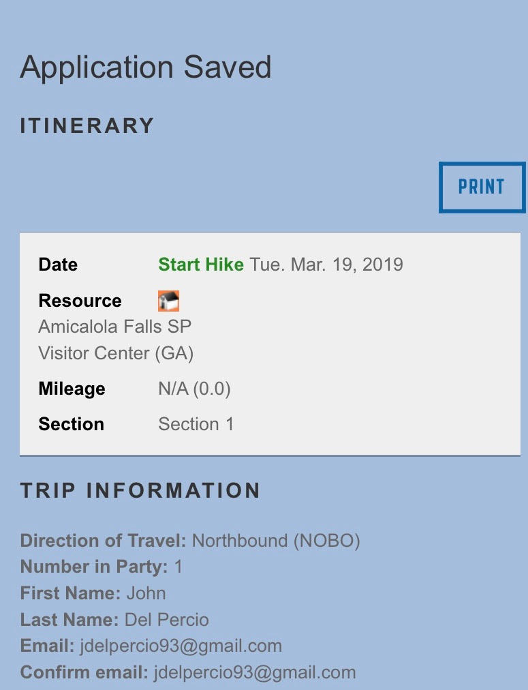Select the Confirm email address line
Viewport: 528px width, 690px height.
coord(188,672)
